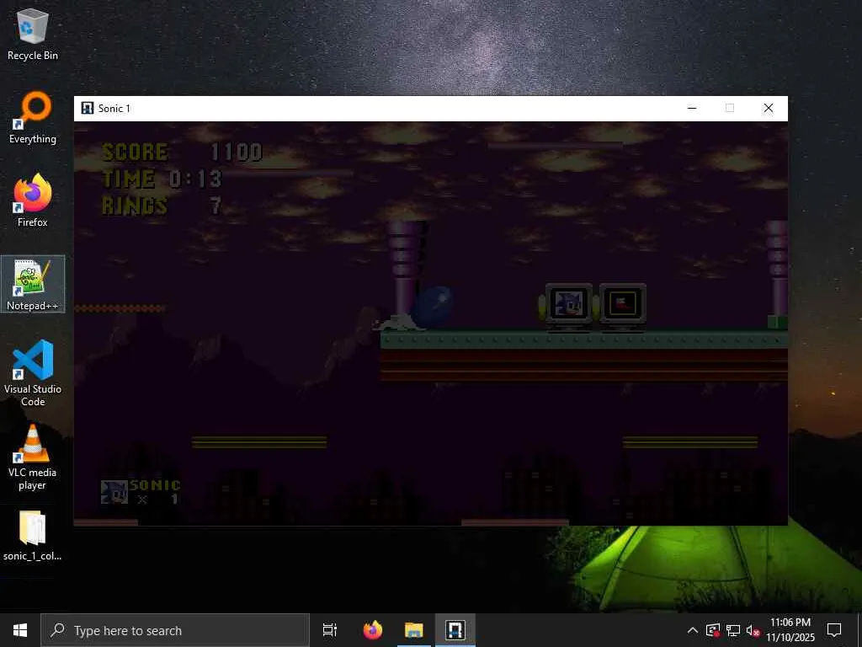
Task: Click the SCORE 1100 readout
Action: click(182, 152)
